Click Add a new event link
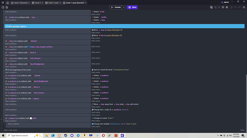The height and width of the screenshot is (138, 247). [10, 130]
